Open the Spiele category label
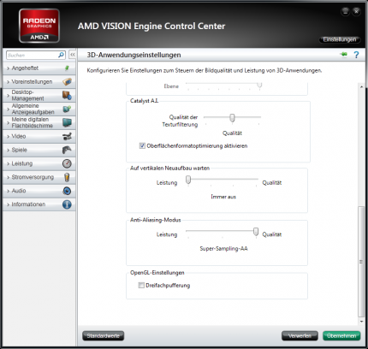Image resolution: width=368 pixels, height=349 pixels. click(x=19, y=150)
